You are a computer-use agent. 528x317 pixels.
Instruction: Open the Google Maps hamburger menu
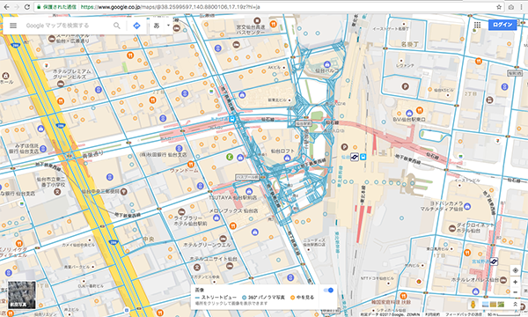[13, 26]
